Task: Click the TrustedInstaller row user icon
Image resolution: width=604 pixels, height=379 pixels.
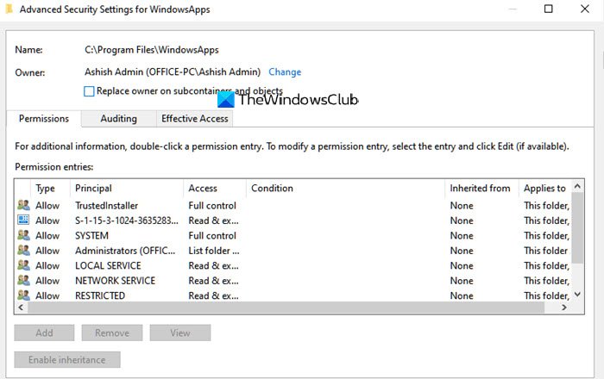Action: pyautogui.click(x=23, y=205)
